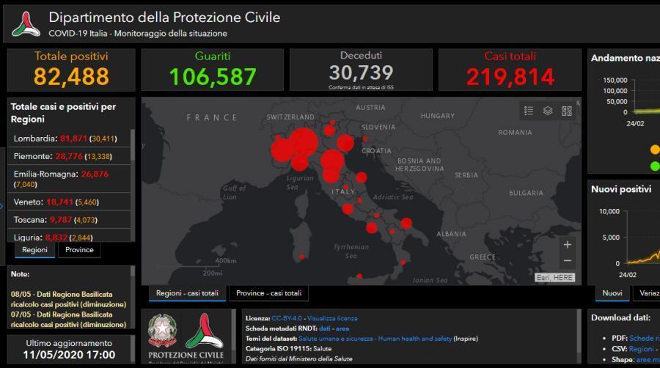Viewport: 660px width, 368px height.
Task: Expand the side panel arrow at left edge
Action: pos(1,206)
